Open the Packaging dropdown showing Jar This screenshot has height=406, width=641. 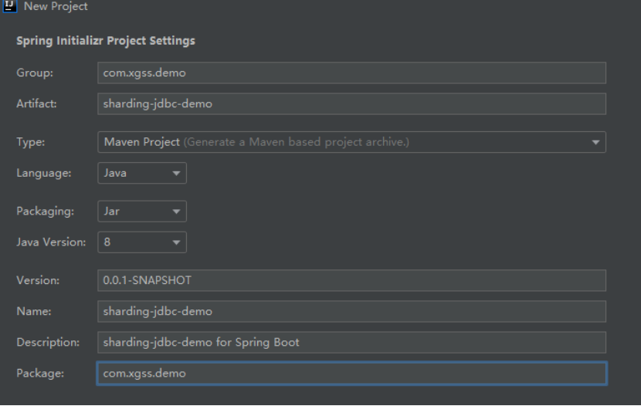pyautogui.click(x=142, y=211)
